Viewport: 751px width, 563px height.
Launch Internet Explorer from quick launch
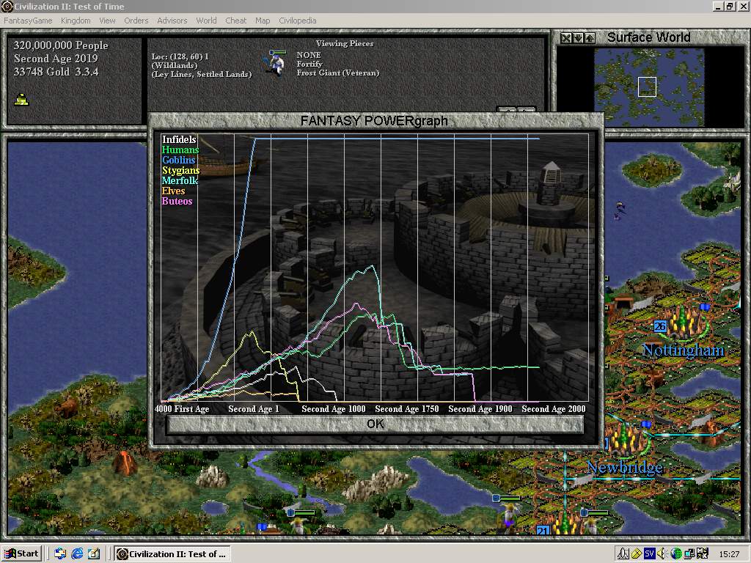tap(77, 554)
